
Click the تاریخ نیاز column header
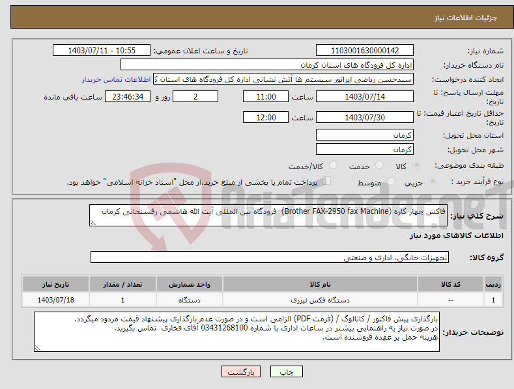[56, 284]
